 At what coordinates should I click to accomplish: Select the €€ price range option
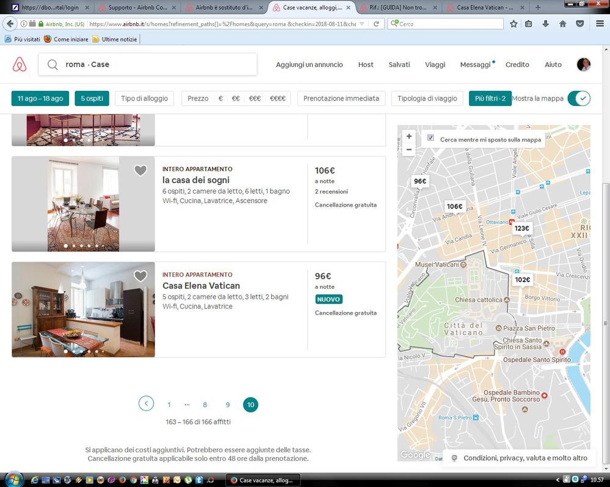[236, 98]
